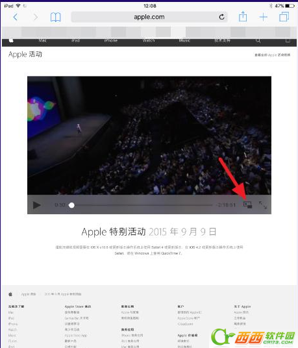The width and height of the screenshot is (298, 348).
Task: Tap the Wi-Fi icon in the status bar
Action: 18,6
